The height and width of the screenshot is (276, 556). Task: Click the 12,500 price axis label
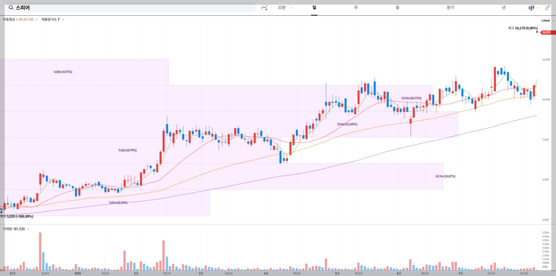point(546,59)
